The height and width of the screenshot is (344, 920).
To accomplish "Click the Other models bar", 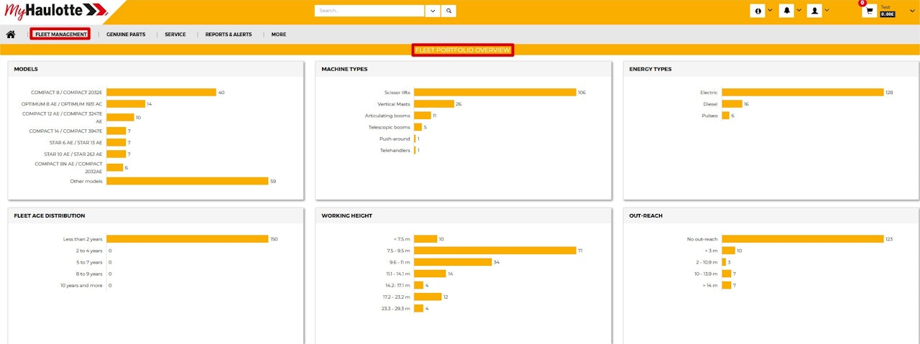I will click(x=187, y=181).
